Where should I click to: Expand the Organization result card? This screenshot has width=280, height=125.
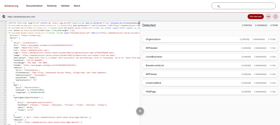coord(210,39)
